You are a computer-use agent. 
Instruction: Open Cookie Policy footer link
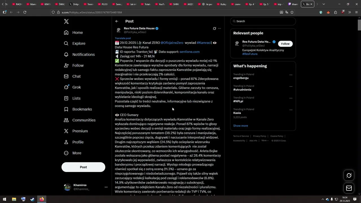click(x=277, y=136)
